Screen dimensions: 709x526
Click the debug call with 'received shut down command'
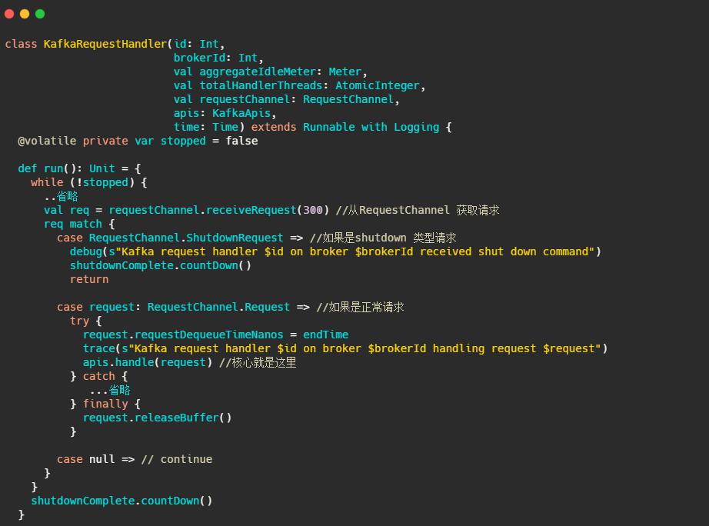tap(335, 252)
